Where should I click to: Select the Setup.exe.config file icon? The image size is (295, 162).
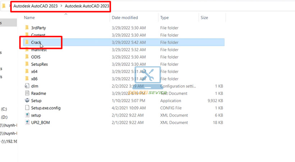(x=27, y=108)
